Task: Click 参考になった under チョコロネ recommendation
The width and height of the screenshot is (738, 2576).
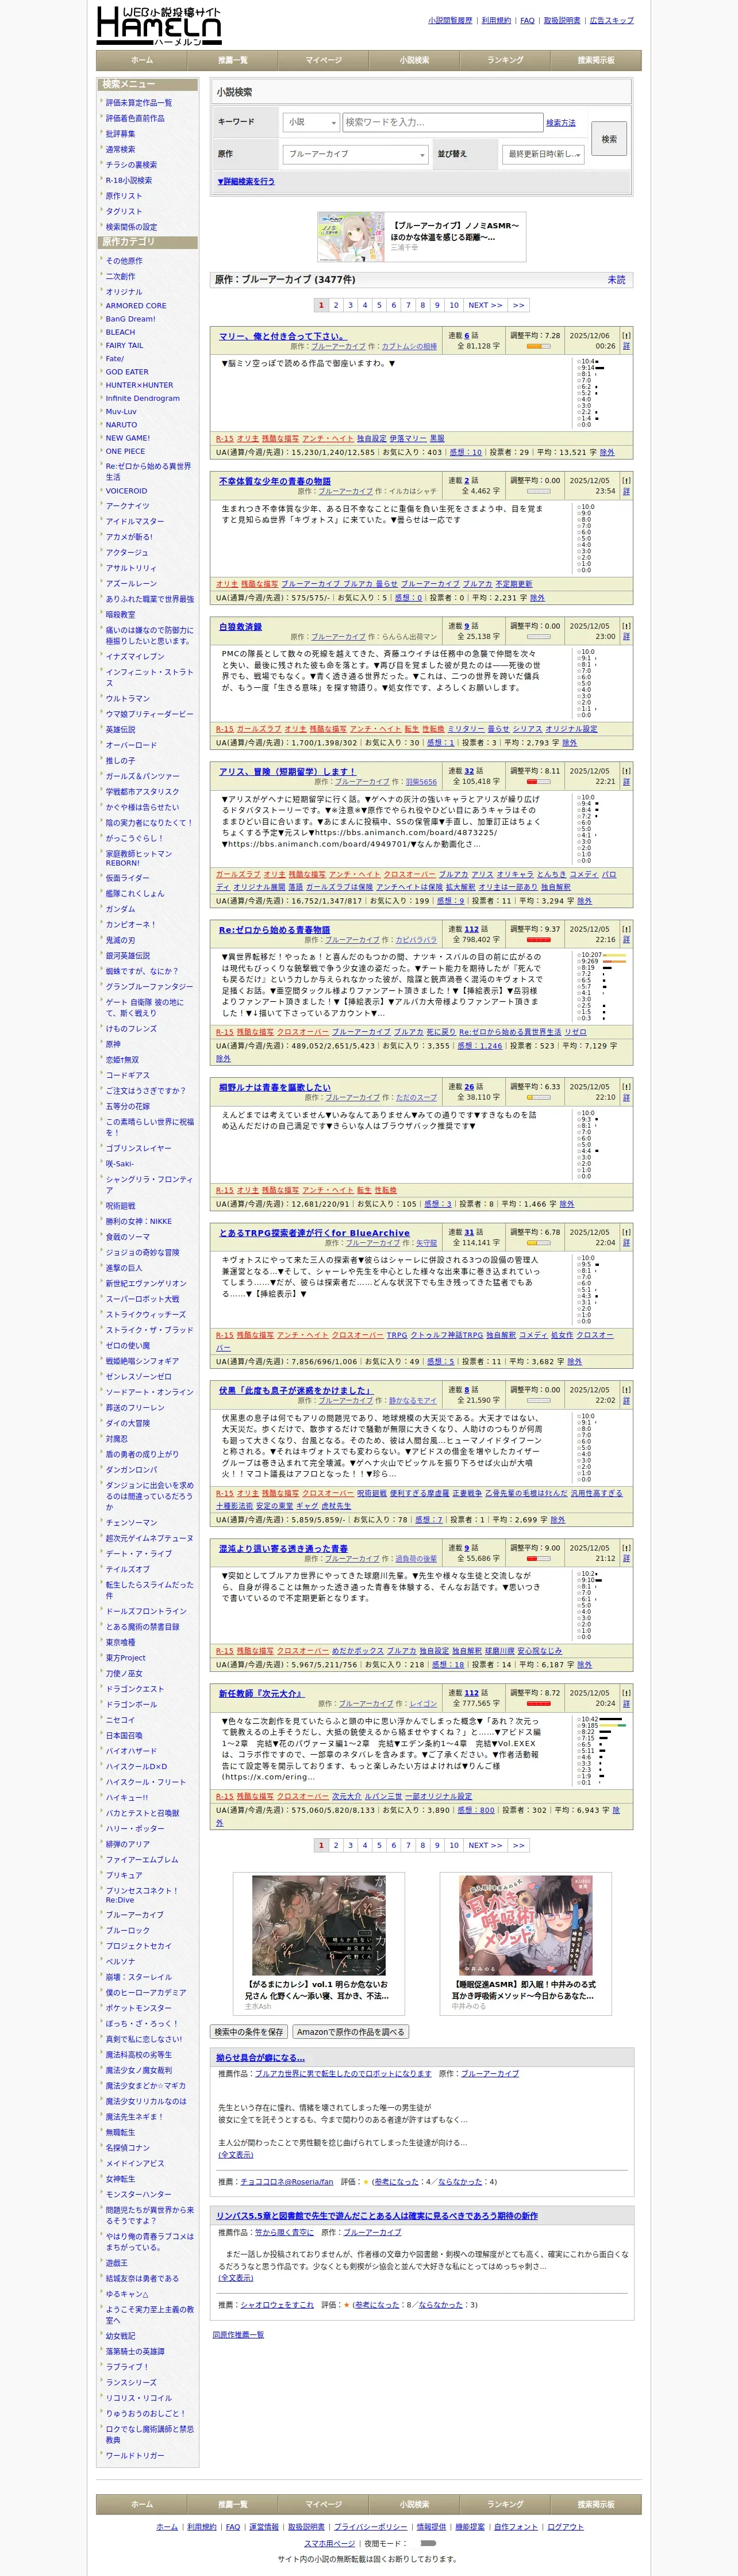Action: 396,2181
